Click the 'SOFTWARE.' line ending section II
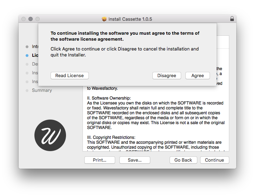The height and width of the screenshot is (196, 257). tap(99, 128)
